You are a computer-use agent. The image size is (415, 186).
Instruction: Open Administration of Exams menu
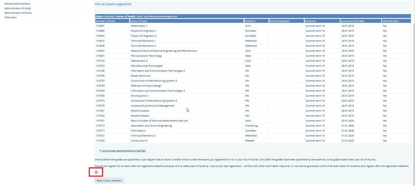18,13
